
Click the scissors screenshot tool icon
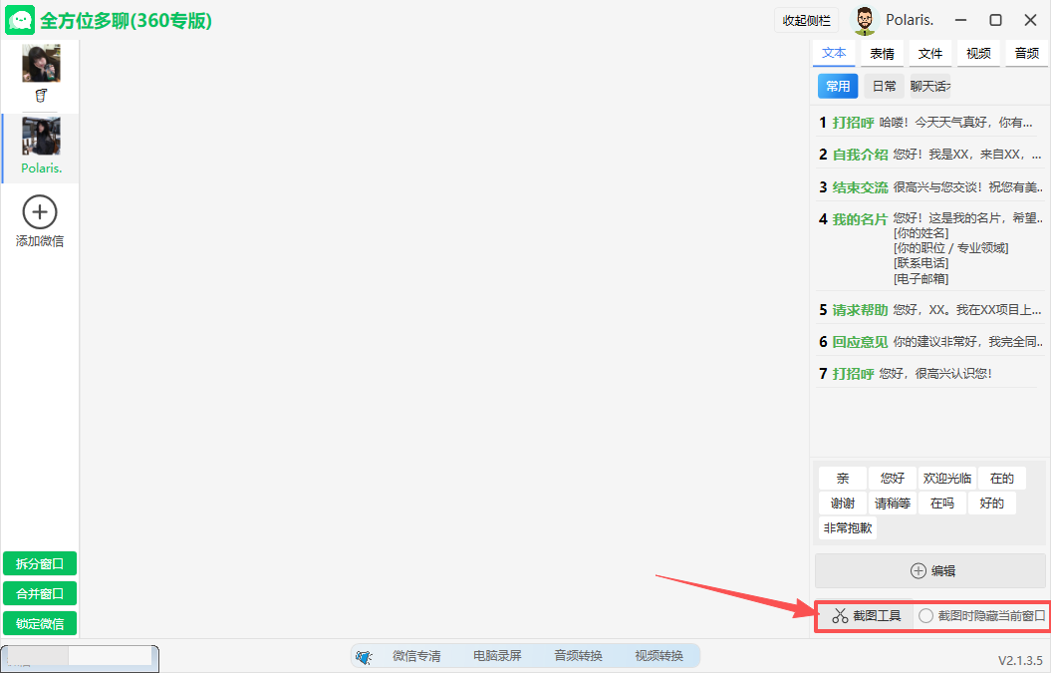pos(840,616)
